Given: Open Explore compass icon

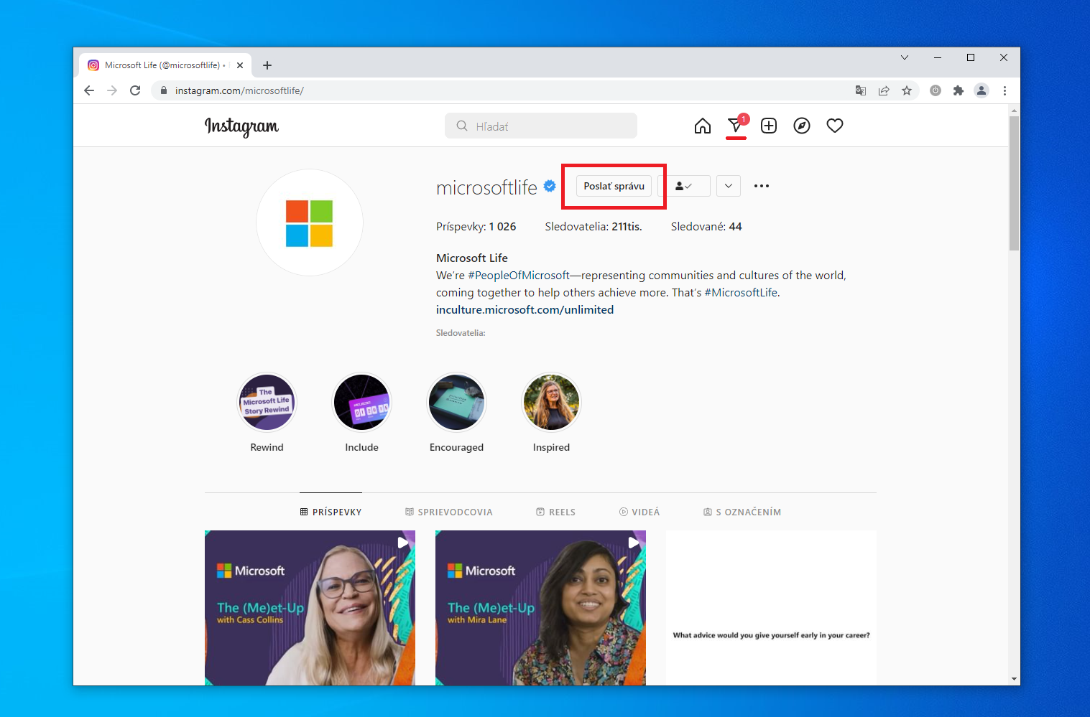Looking at the screenshot, I should (x=802, y=126).
